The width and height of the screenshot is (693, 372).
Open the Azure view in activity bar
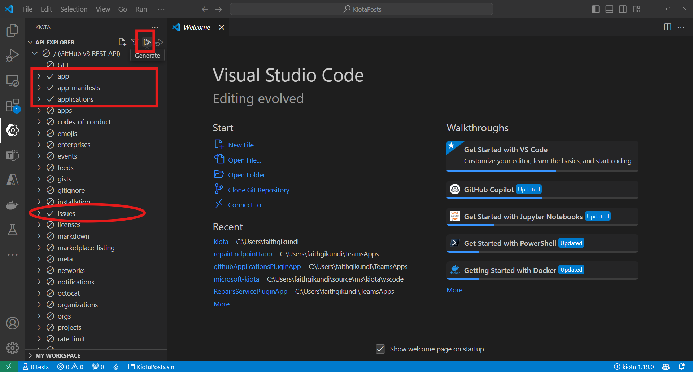point(12,180)
